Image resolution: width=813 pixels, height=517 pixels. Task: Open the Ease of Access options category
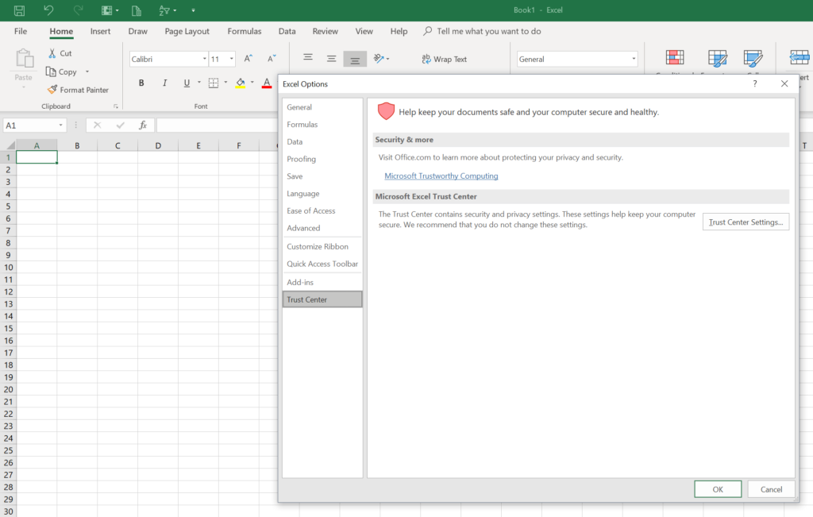coord(322,211)
